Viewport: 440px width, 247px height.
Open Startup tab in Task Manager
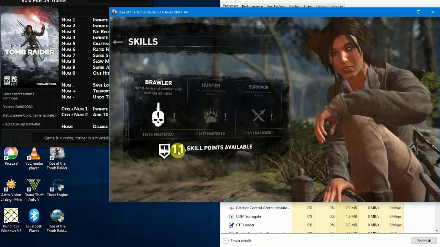tap(294, 6)
